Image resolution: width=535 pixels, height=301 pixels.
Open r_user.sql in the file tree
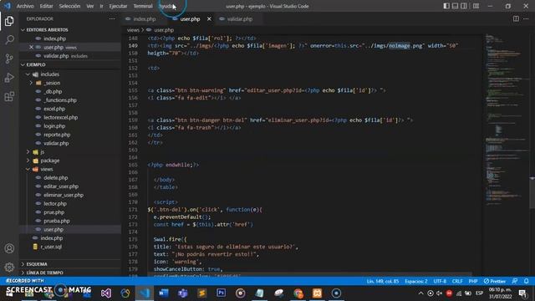coord(51,247)
